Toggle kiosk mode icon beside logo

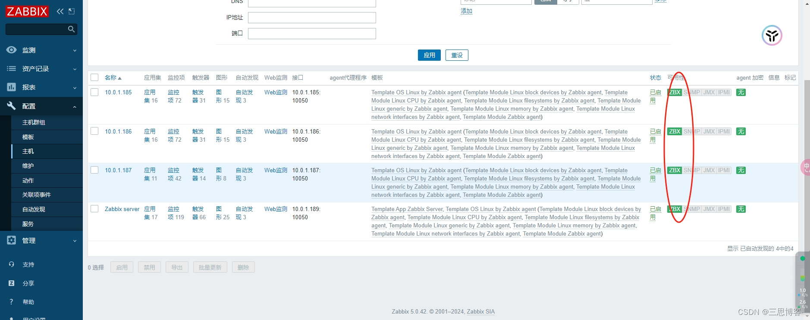tap(72, 11)
